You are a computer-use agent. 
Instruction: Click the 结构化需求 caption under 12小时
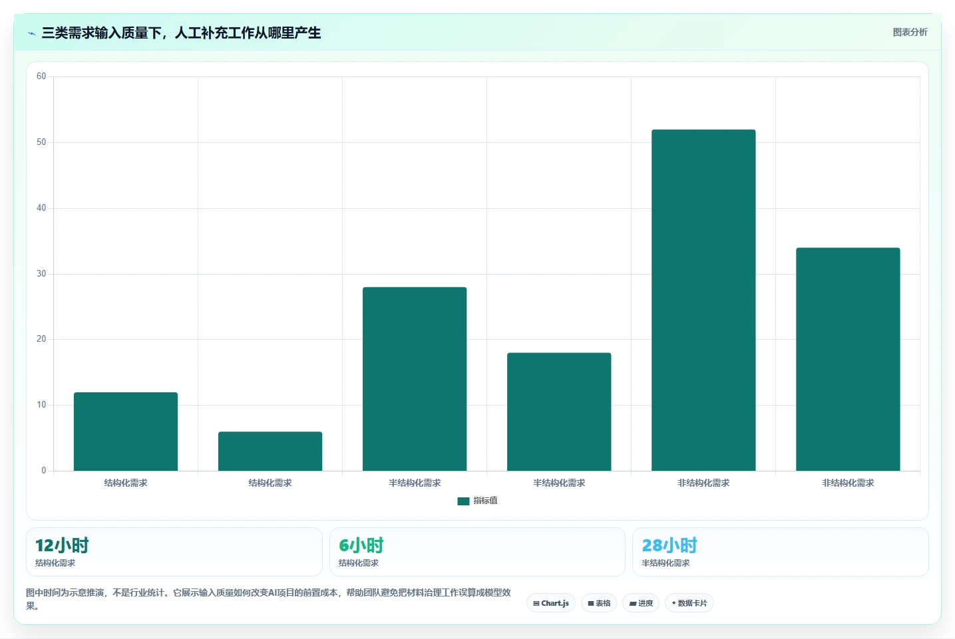pos(55,563)
